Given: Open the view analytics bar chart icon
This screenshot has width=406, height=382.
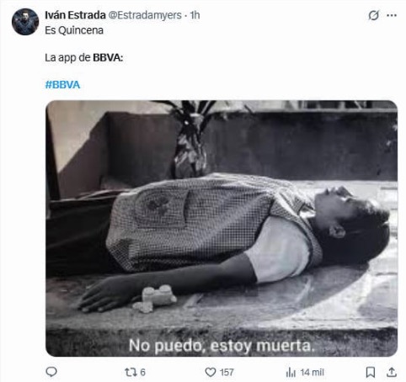Looking at the screenshot, I should [x=291, y=372].
